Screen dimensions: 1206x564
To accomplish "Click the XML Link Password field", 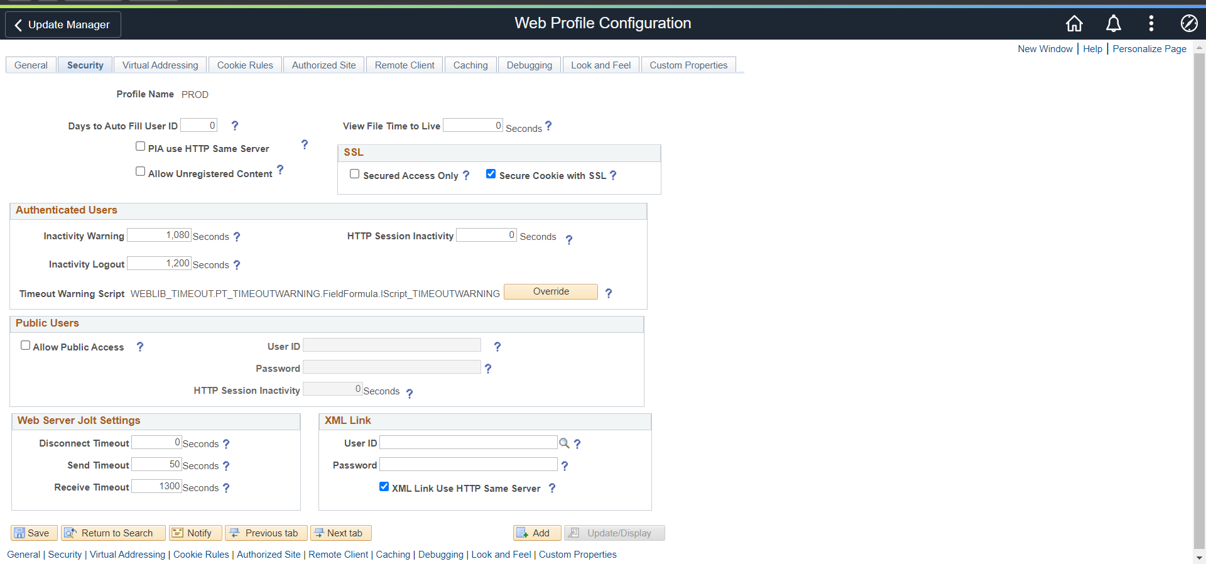I will click(469, 465).
